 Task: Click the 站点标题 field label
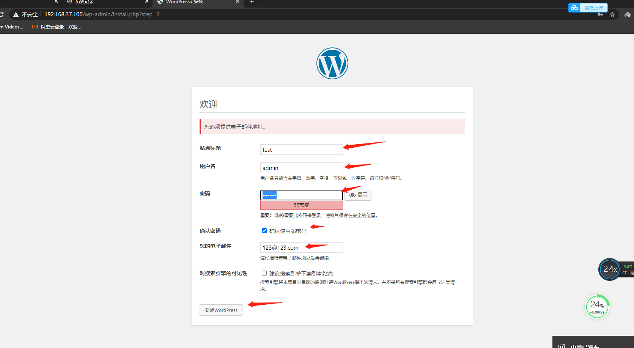210,148
